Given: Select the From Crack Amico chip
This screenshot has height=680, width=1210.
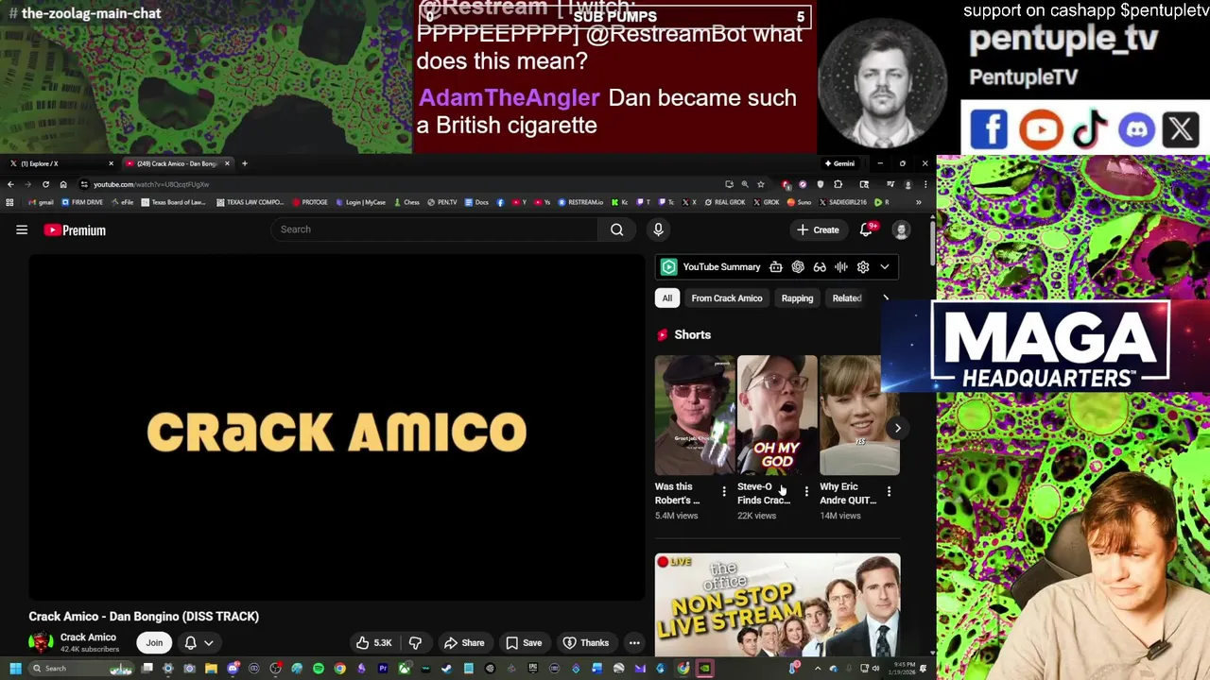Looking at the screenshot, I should click(x=726, y=298).
